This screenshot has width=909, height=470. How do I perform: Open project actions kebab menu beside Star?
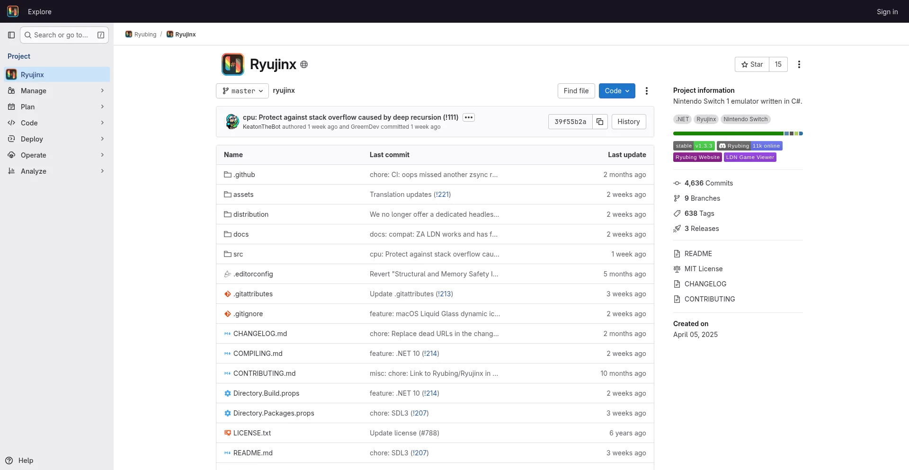(799, 64)
